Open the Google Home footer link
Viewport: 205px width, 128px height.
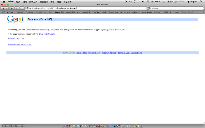coord(136,53)
